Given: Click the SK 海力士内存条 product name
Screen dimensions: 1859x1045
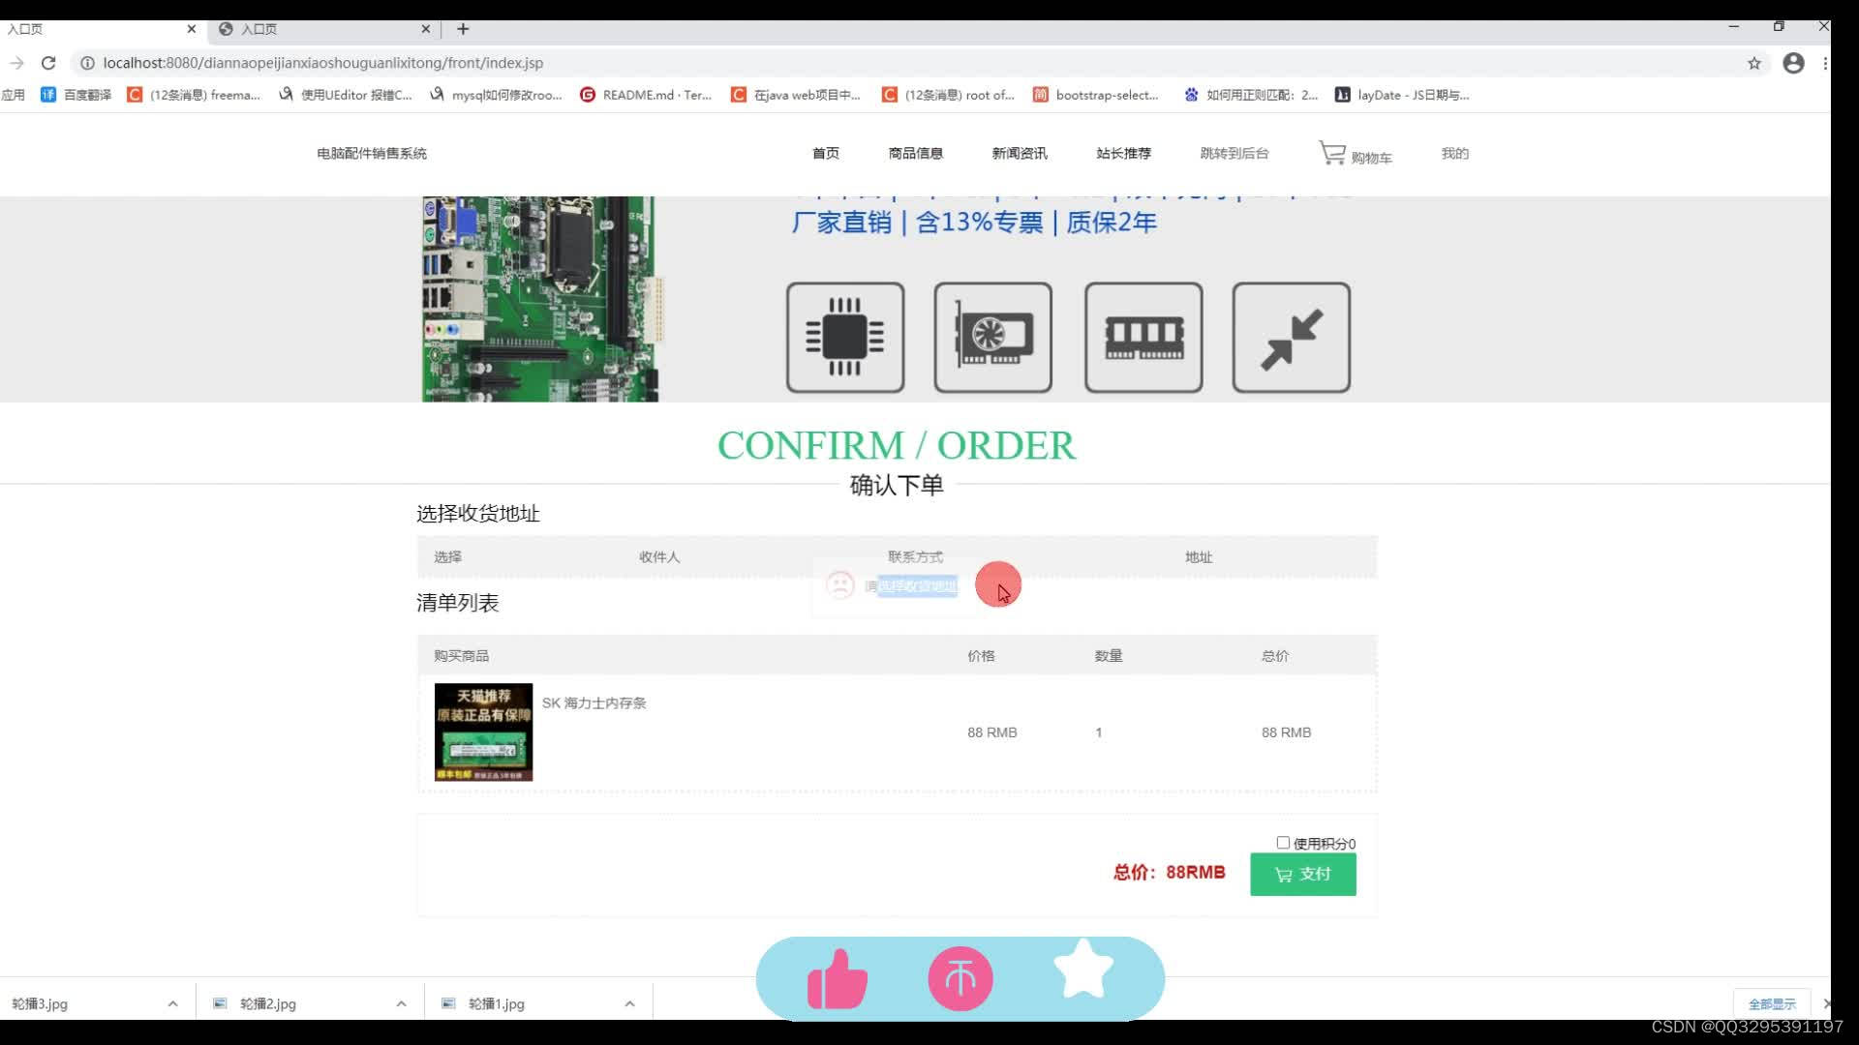Looking at the screenshot, I should tap(594, 702).
